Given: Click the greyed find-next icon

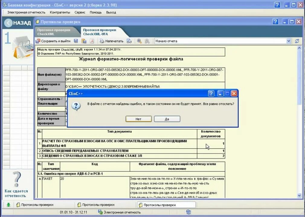Looking at the screenshot, I should click(147, 41).
